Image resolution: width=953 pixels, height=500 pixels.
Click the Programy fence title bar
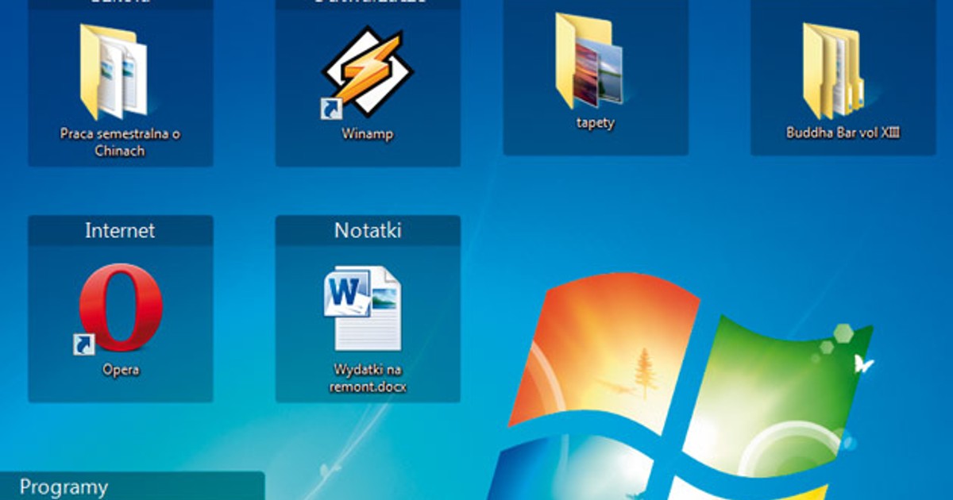click(132, 486)
